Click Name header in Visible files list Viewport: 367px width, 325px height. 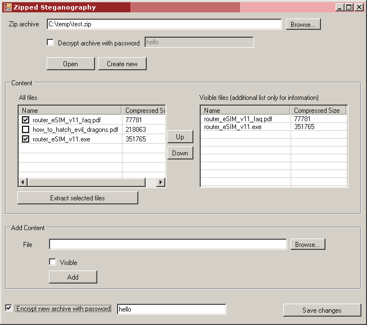[245, 110]
